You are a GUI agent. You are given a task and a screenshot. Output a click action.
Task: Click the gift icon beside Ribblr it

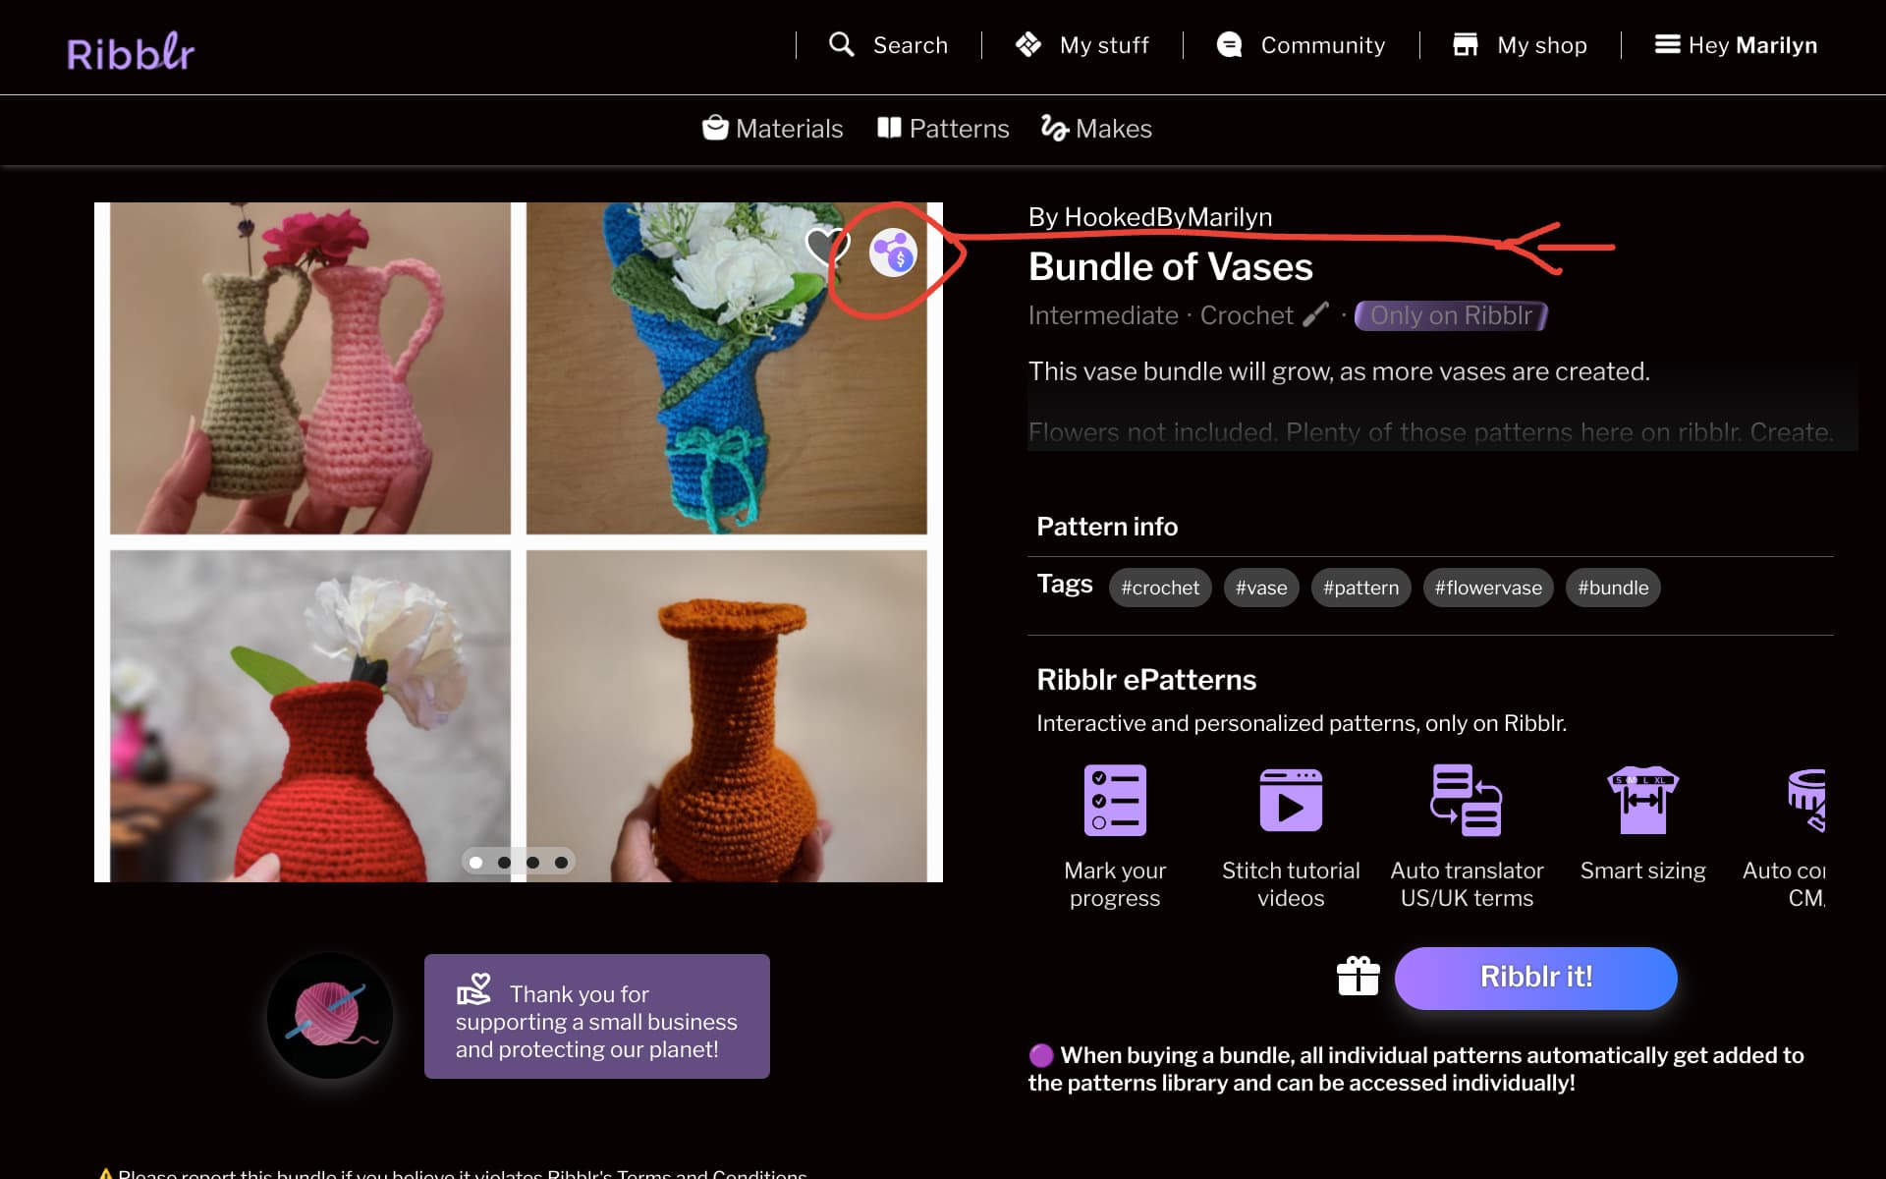[1358, 977]
